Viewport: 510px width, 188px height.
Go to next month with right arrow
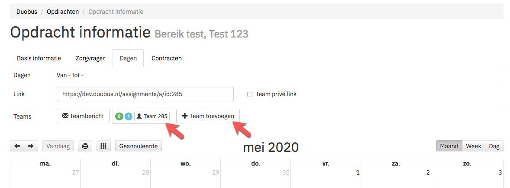(x=31, y=146)
